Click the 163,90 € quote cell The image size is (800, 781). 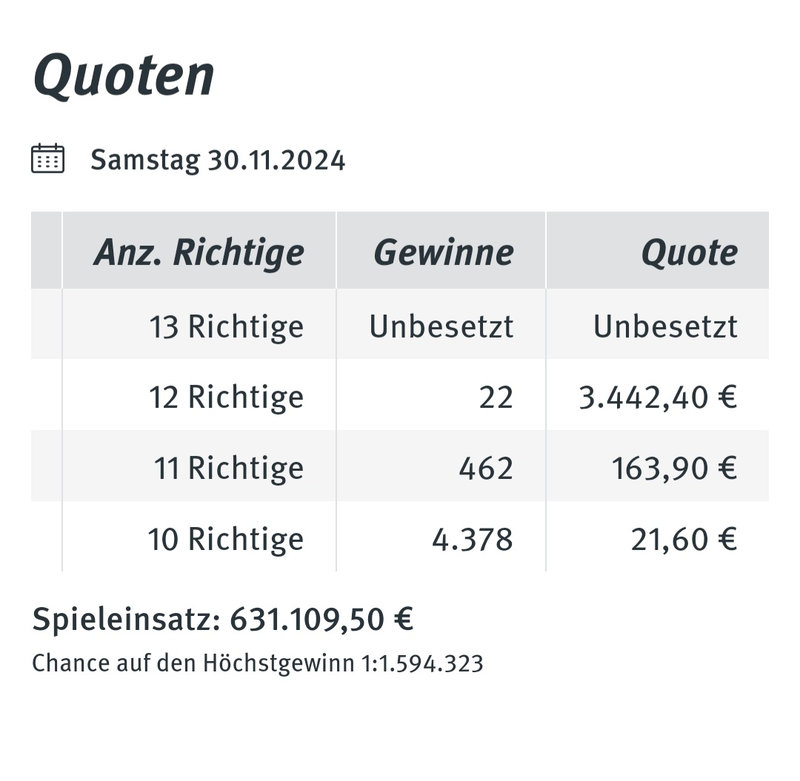[x=675, y=469]
